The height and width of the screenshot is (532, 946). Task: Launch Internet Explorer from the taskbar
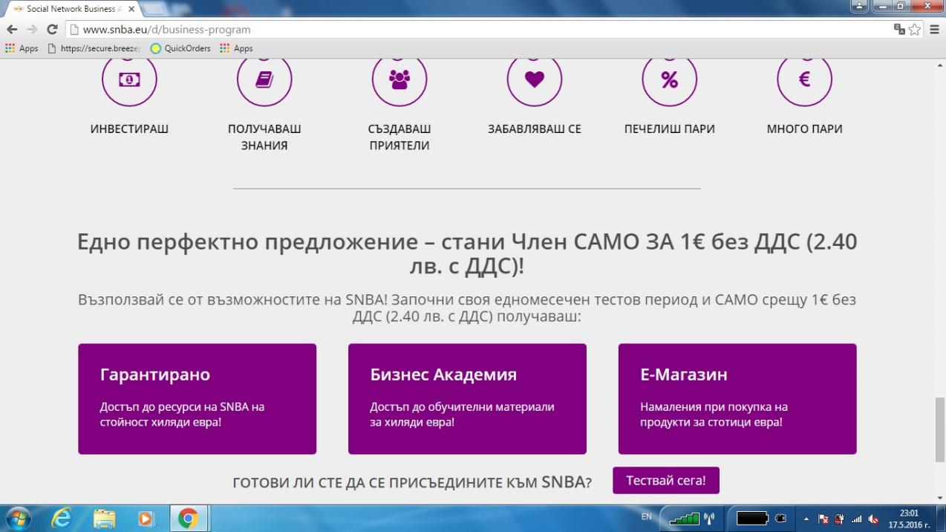point(62,519)
